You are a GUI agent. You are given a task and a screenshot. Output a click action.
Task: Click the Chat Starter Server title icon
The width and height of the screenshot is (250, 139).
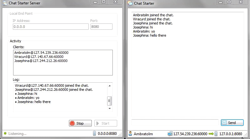pyautogui.click(x=5, y=3)
